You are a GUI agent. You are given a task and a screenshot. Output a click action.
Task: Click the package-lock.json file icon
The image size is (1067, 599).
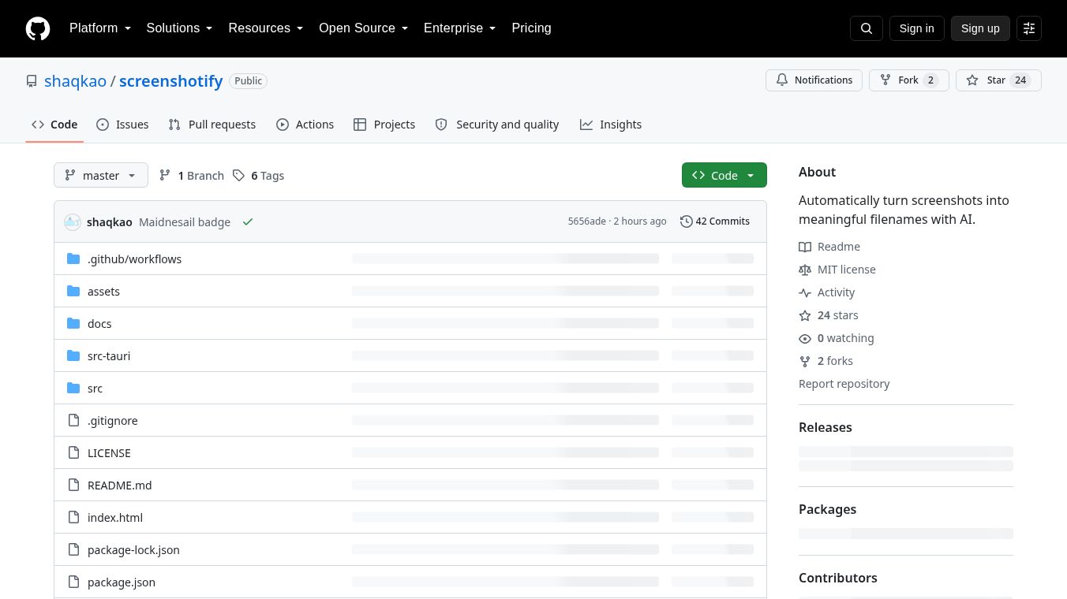click(73, 549)
